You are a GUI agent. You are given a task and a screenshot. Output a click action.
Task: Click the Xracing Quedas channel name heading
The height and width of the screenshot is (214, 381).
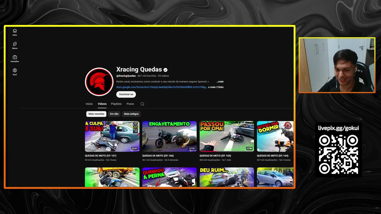pyautogui.click(x=139, y=70)
